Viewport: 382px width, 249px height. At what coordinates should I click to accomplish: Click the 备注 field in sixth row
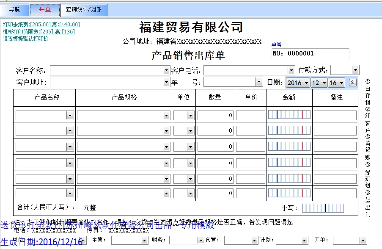pyautogui.click(x=335, y=194)
